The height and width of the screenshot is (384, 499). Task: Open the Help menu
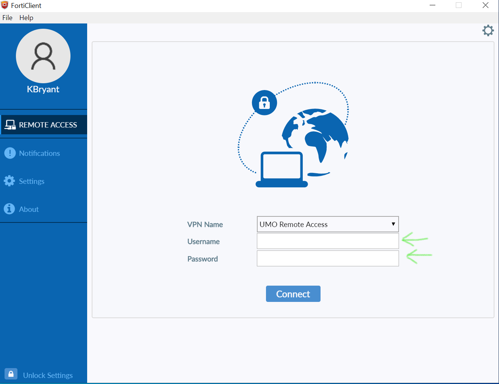point(26,17)
